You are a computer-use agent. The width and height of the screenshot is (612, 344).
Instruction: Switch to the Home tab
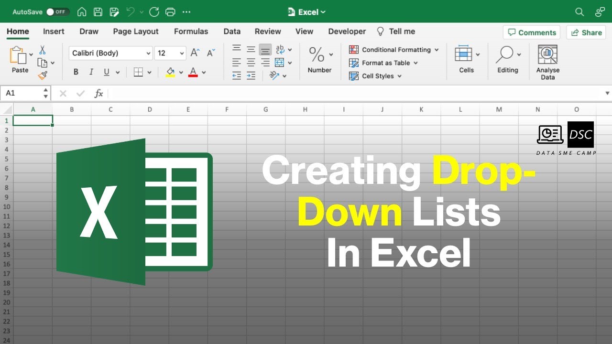click(x=18, y=32)
